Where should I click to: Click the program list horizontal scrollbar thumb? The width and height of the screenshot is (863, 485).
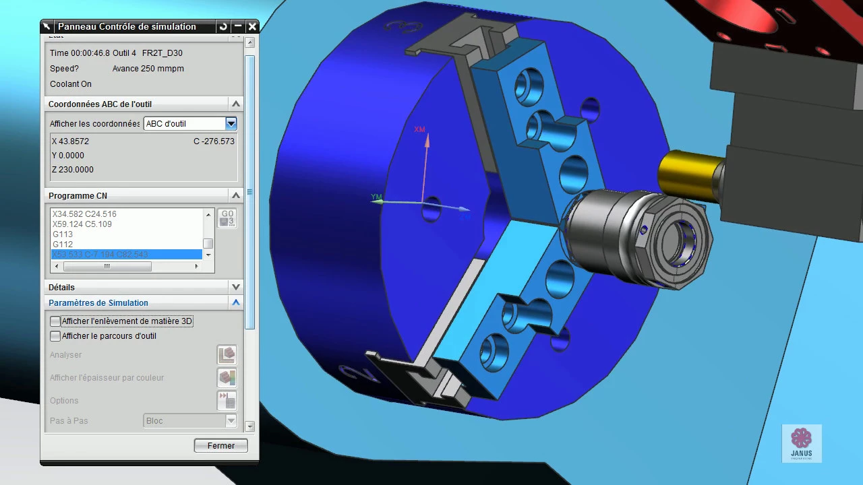click(107, 266)
